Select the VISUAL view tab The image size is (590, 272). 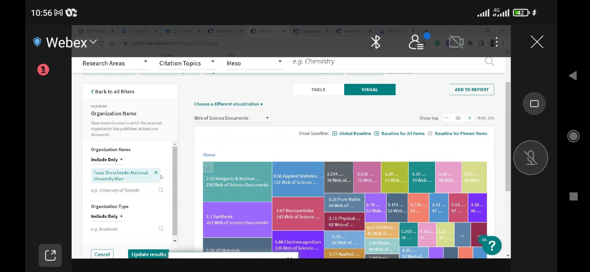[370, 90]
